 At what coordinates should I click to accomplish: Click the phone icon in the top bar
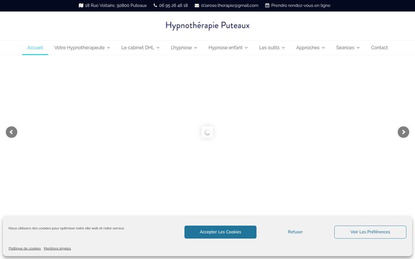tap(155, 5)
